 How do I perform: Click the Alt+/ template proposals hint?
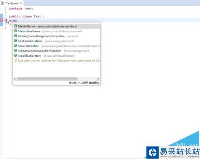tap(84, 83)
